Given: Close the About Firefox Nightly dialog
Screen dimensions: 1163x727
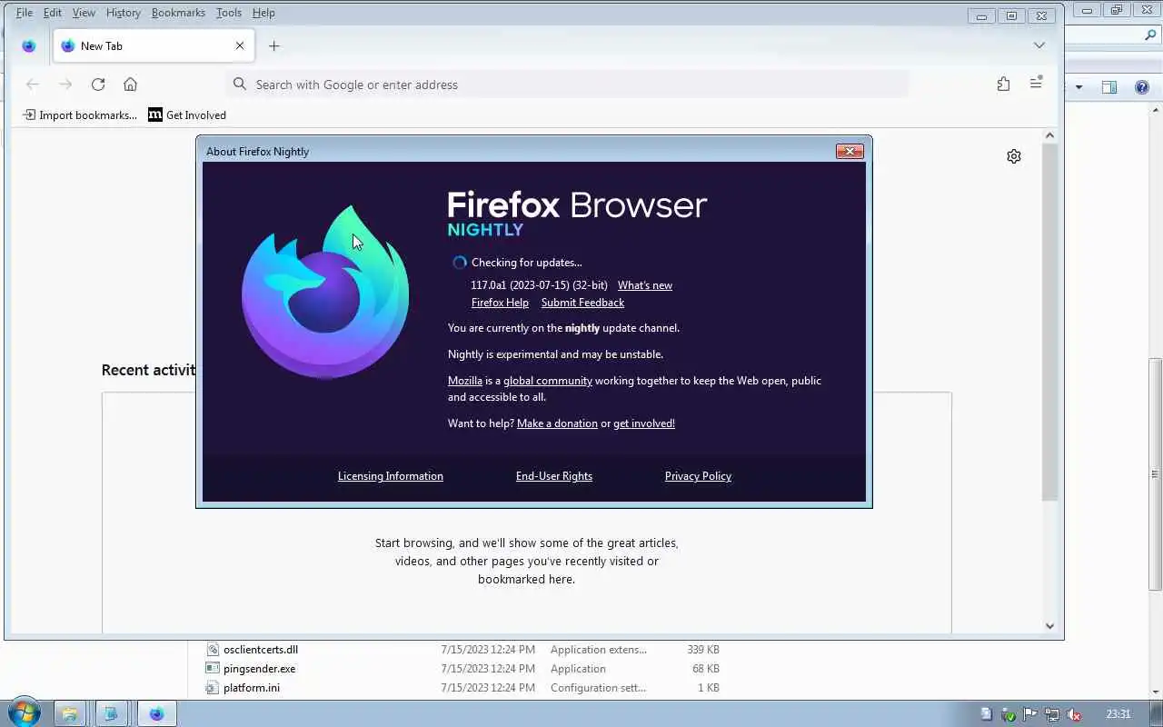Looking at the screenshot, I should 850,152.
